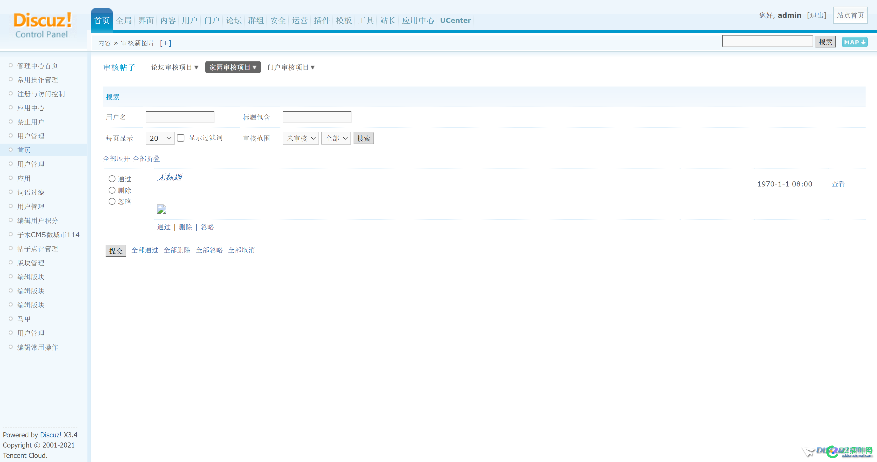Click the broken image thumbnail in post
Screen dimensions: 877x462
coord(161,209)
